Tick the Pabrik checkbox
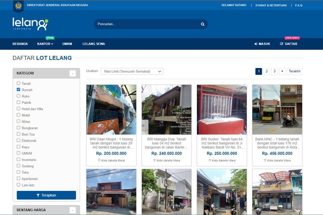This screenshot has width=323, height=215. click(19, 102)
